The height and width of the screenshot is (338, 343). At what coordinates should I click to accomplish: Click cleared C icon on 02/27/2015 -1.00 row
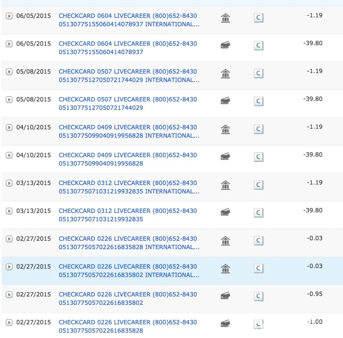pos(259,324)
